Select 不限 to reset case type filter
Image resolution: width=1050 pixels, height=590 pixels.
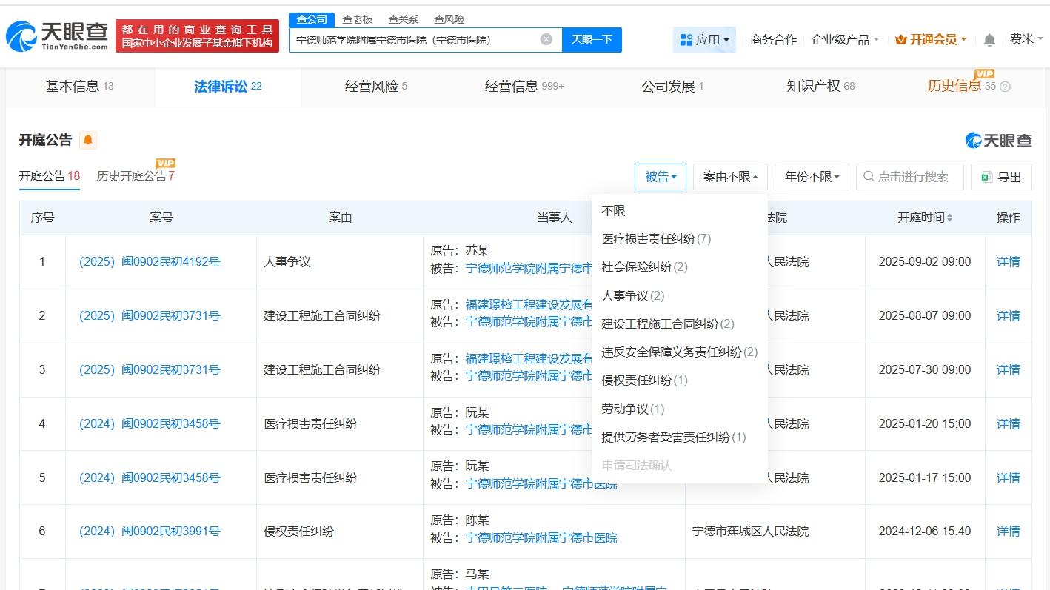pos(614,210)
